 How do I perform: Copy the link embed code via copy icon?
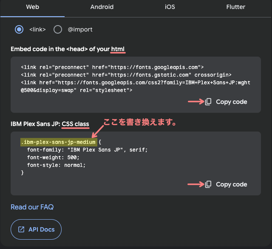tap(208, 102)
